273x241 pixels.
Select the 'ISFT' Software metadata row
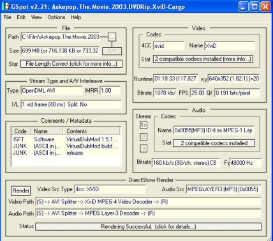coord(66,139)
